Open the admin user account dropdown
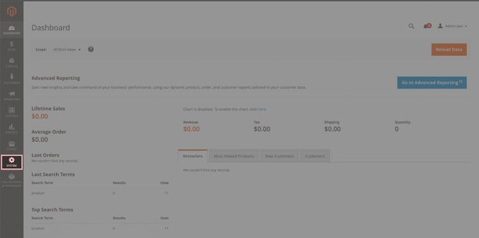The width and height of the screenshot is (479, 238). (452, 26)
